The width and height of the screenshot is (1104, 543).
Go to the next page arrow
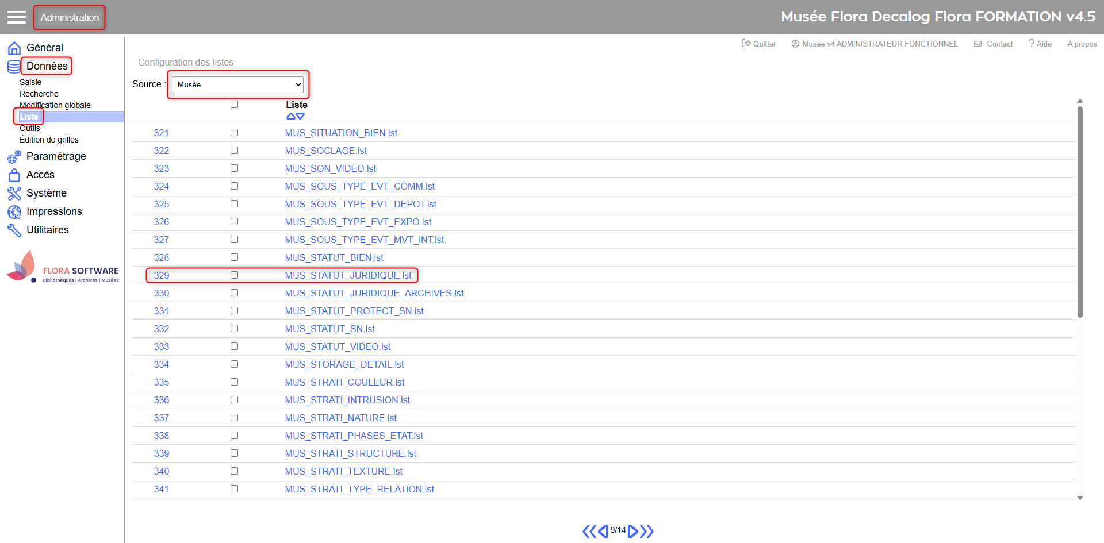(632, 532)
